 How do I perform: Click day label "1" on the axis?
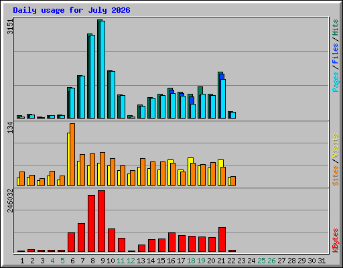[x=22, y=261]
